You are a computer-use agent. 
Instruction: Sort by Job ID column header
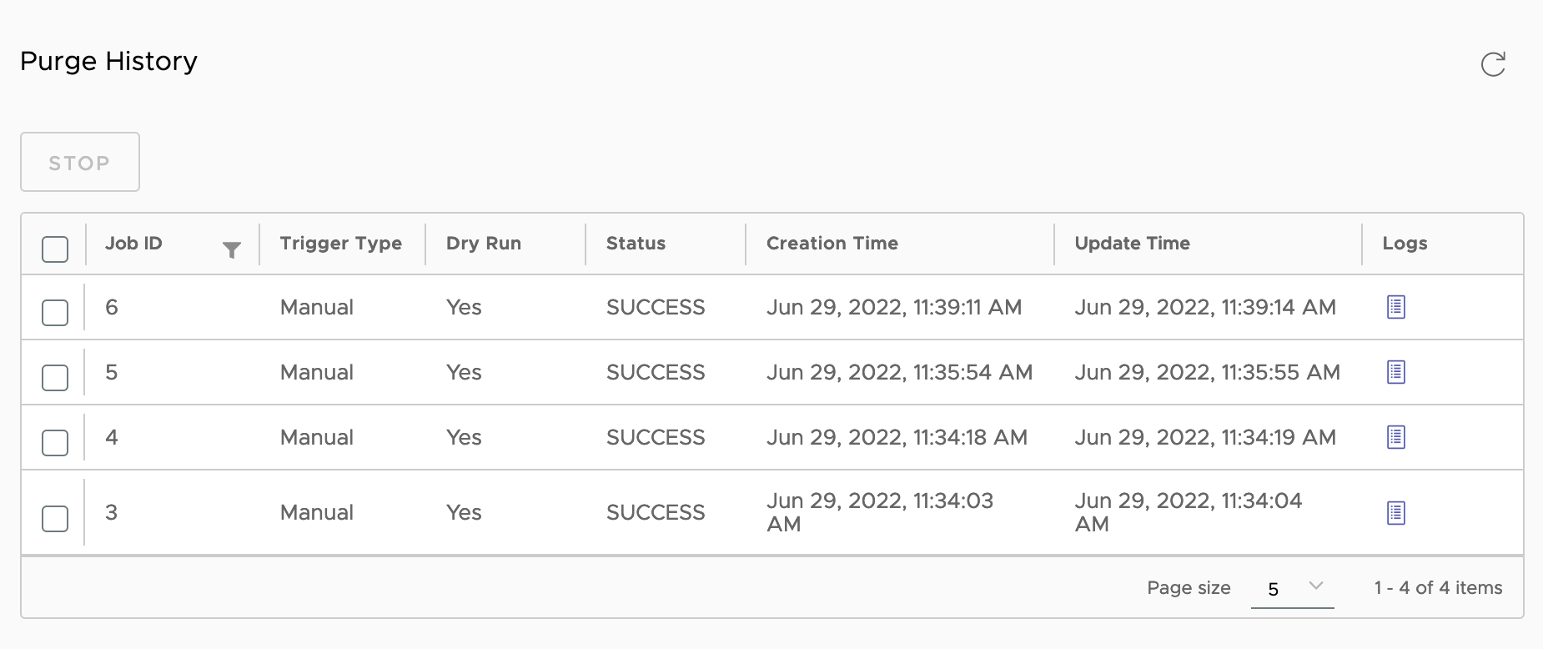tap(133, 244)
